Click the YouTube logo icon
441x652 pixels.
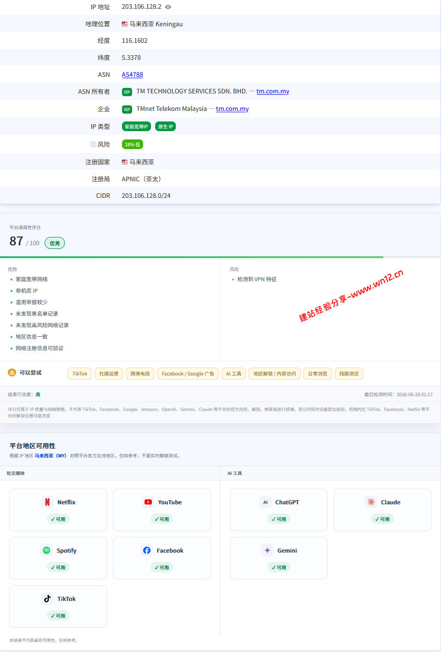coord(148,502)
